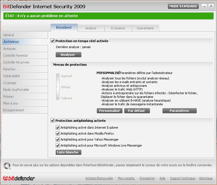This screenshot has width=217, height=185.
Task: Click the 'Niveau de protection' heading
Action: click(70, 65)
